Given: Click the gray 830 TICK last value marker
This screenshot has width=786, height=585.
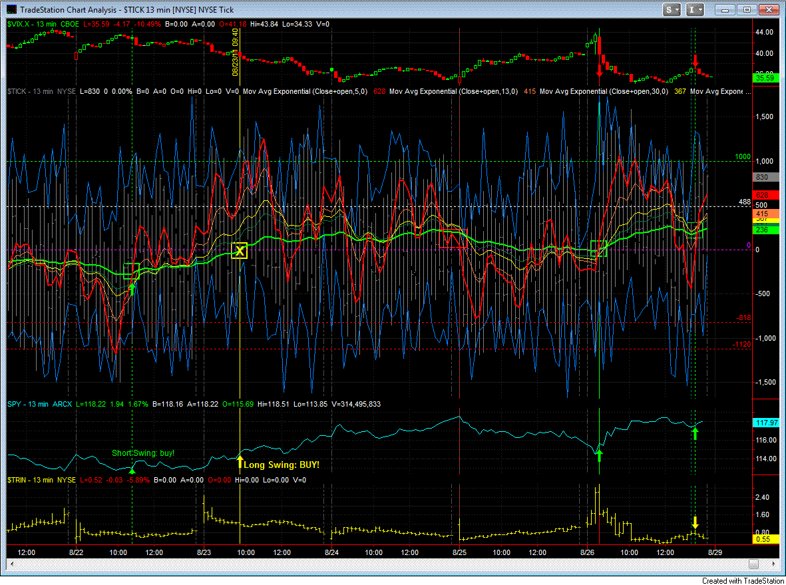Looking at the screenshot, I should point(765,177).
